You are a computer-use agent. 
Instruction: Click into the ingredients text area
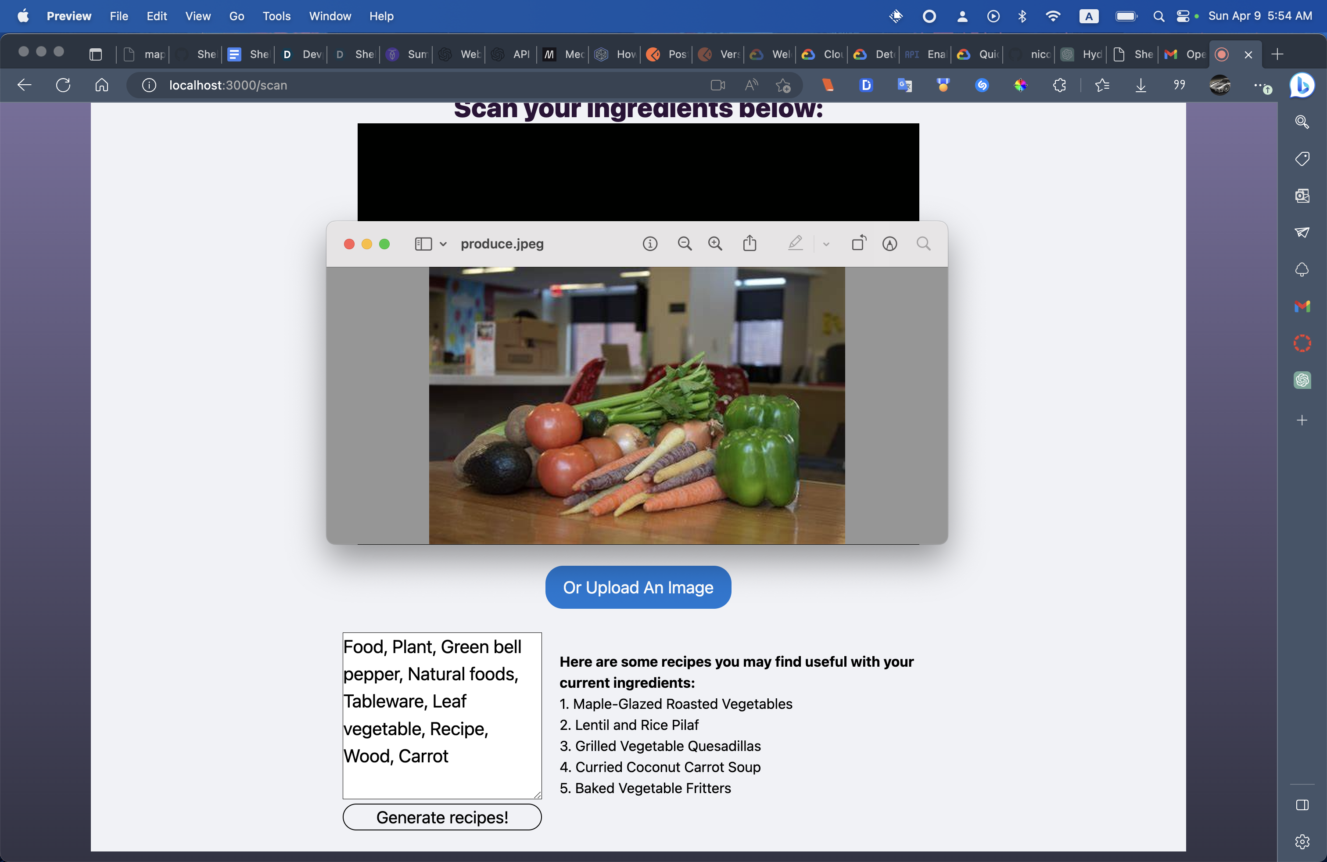click(x=441, y=715)
